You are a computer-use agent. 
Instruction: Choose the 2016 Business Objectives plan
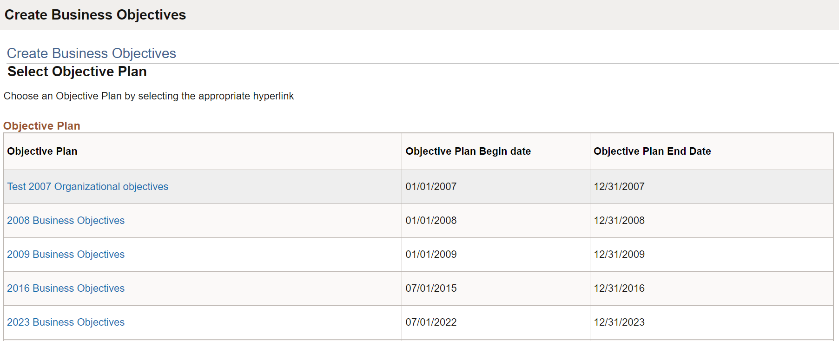coord(66,289)
